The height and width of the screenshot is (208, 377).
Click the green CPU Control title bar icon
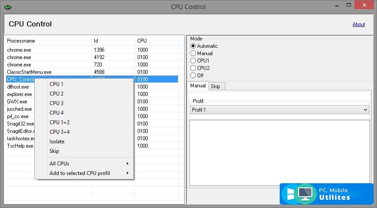pyautogui.click(x=8, y=7)
